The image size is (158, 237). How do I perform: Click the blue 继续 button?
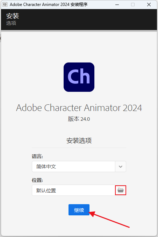tap(79, 210)
